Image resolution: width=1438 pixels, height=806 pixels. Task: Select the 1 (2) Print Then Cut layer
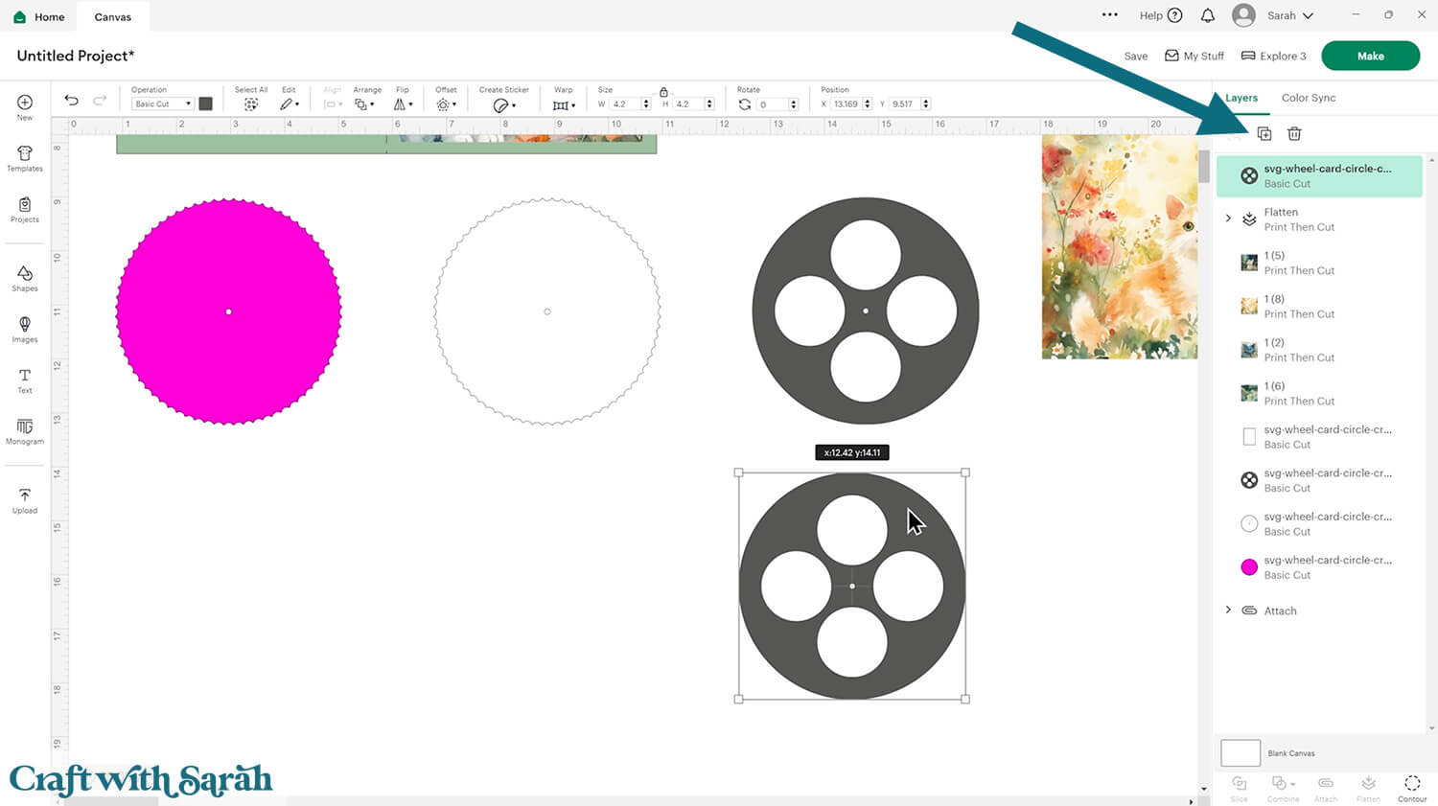pyautogui.click(x=1319, y=350)
